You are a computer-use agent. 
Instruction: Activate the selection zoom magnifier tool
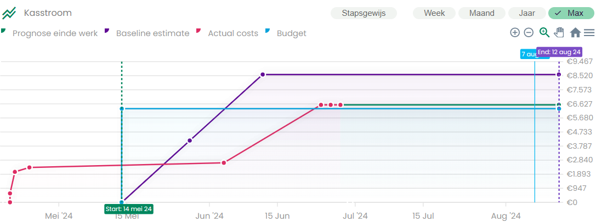pos(544,33)
